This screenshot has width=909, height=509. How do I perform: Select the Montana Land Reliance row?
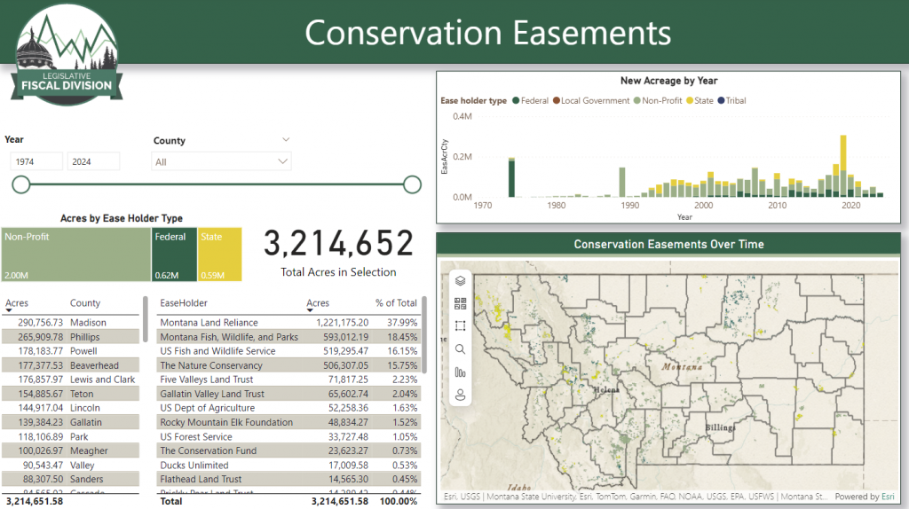[209, 323]
